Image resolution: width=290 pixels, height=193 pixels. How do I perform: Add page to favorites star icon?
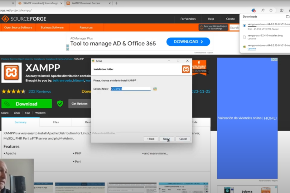click(271, 10)
